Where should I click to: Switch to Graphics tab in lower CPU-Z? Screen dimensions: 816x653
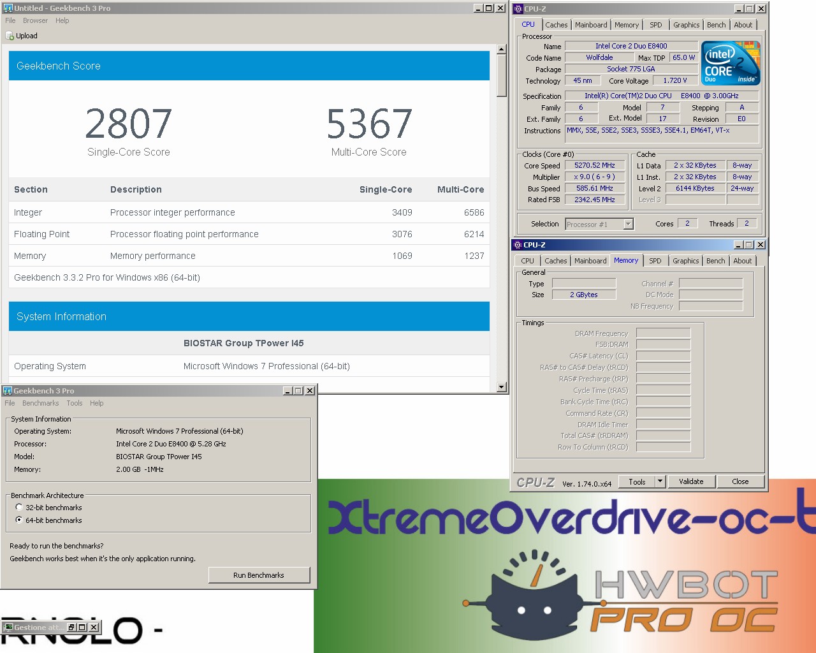pos(685,261)
